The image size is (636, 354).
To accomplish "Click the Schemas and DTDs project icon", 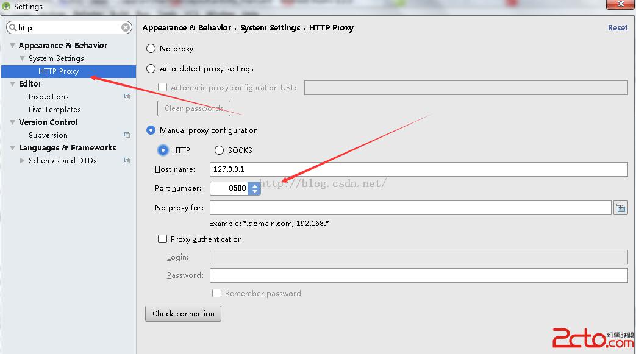I will pos(127,161).
